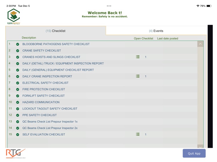This screenshot has height=162, width=217.
Task: Open BLOODBORNE PATHOGENS SAFETY CHECKLIST
Action: point(56,44)
